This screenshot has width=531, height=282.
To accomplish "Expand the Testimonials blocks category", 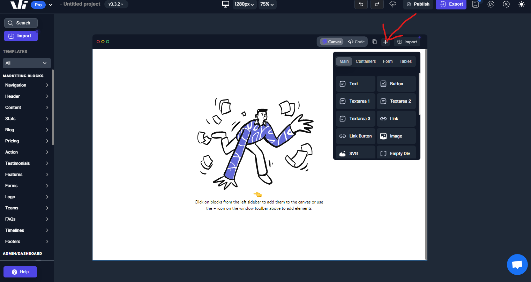I will 27,163.
